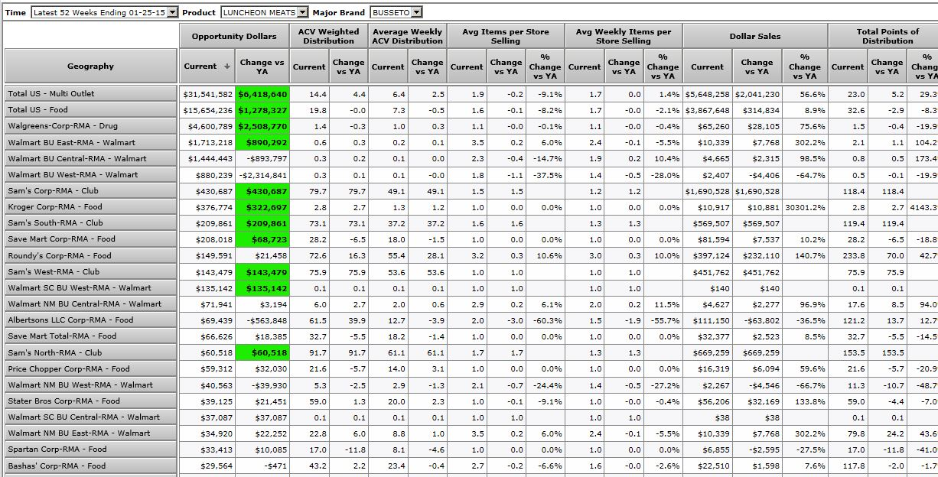Image resolution: width=938 pixels, height=477 pixels.
Task: Click the green $6,418,640 highlighted cell
Action: 262,94
